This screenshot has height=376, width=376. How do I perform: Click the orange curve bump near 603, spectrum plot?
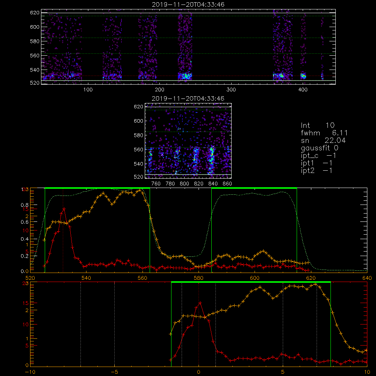point(263,251)
